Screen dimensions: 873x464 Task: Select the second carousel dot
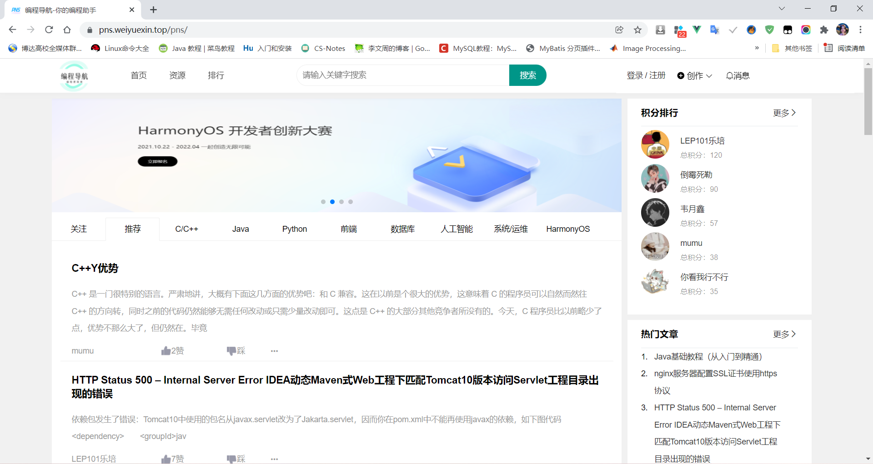point(332,202)
